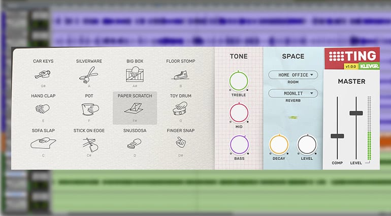Screen dimensions: 391x216
Task: Open the Moonlit reverb dropdown
Action: (x=293, y=94)
